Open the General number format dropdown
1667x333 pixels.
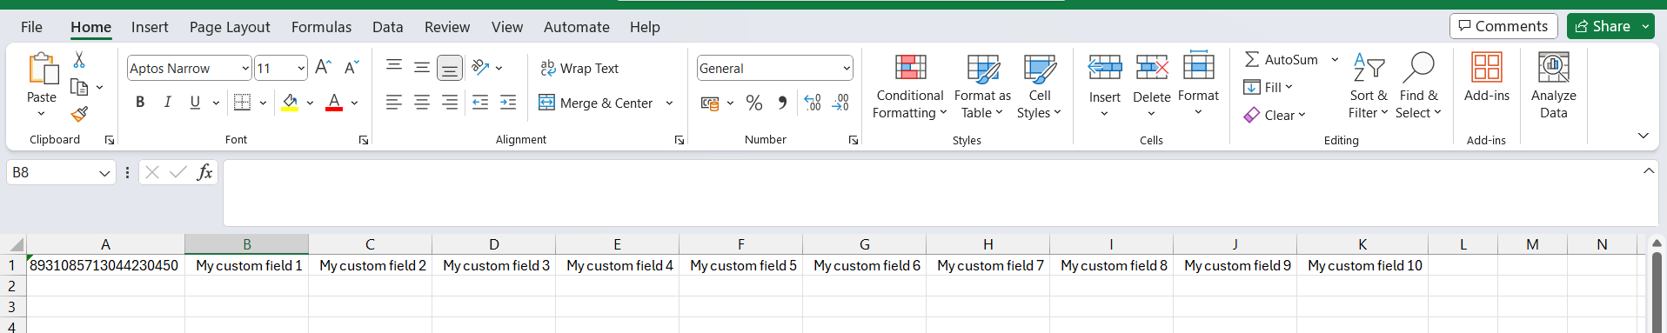[x=847, y=68]
